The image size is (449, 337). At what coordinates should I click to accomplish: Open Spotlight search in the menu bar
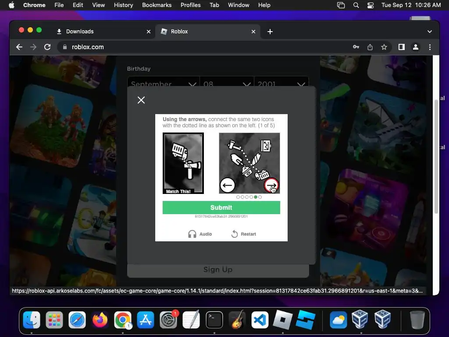356,5
